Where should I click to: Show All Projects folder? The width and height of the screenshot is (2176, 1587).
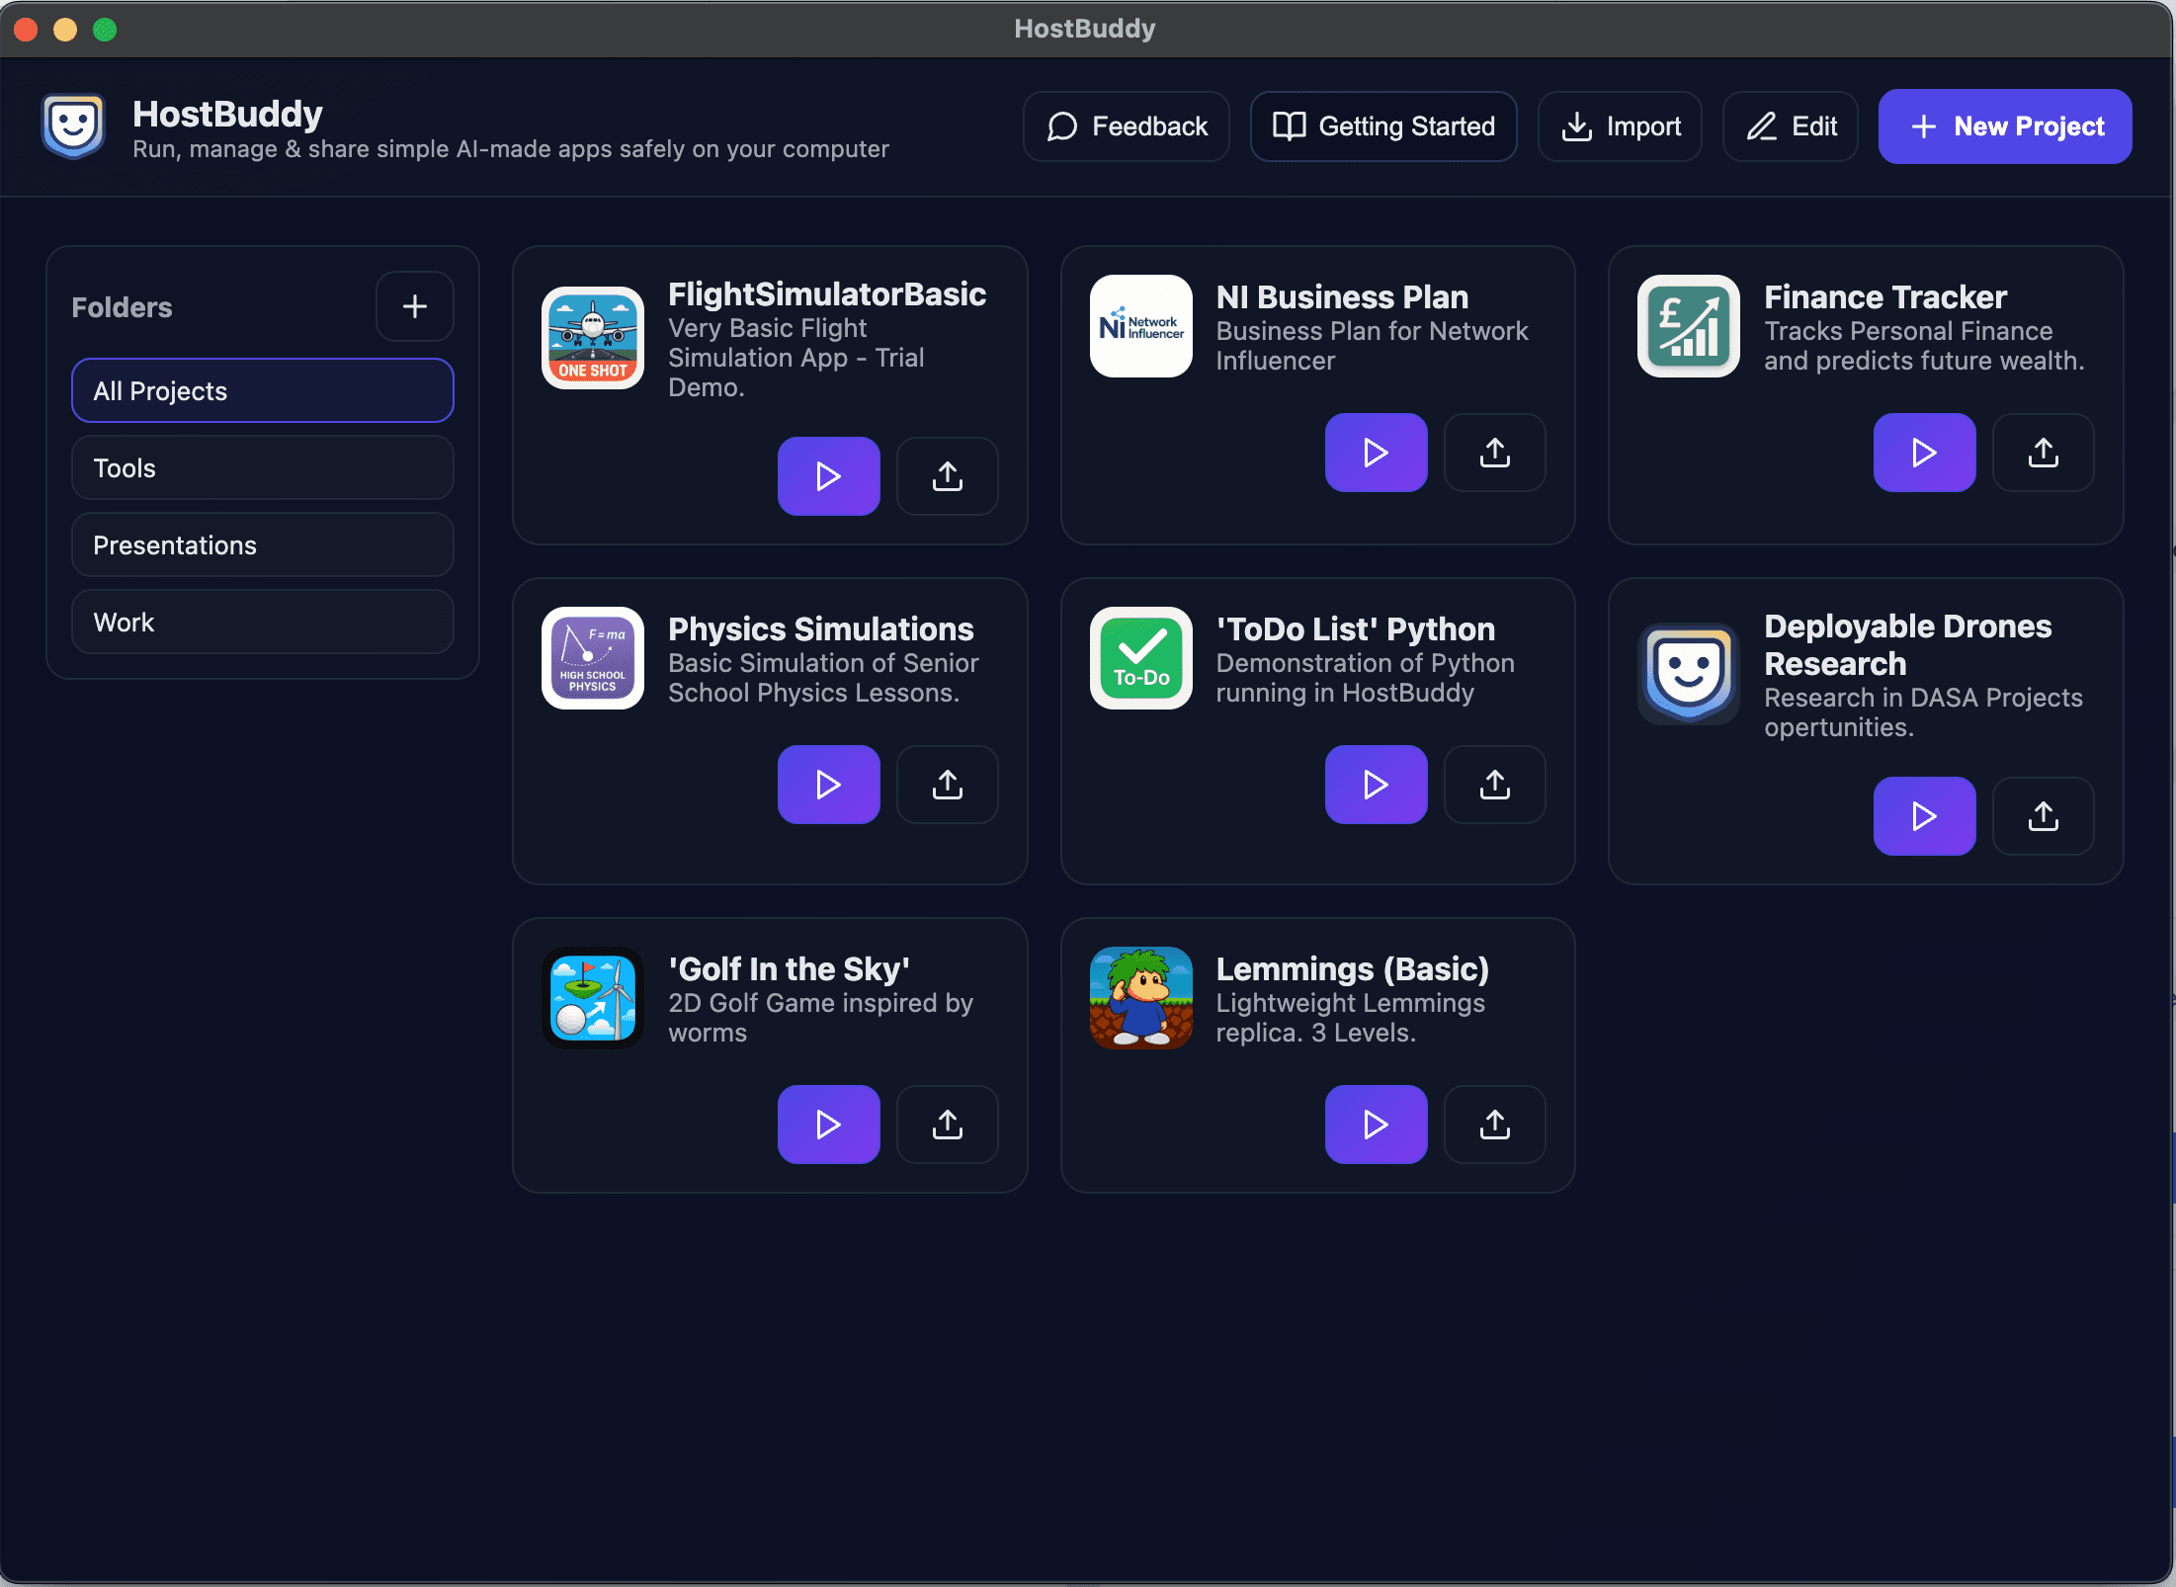point(262,391)
